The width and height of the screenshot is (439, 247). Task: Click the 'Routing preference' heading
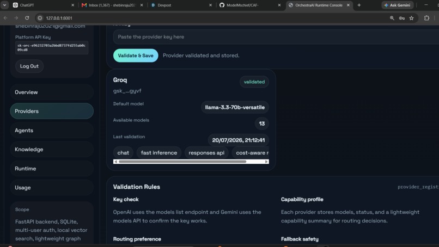[x=137, y=239]
